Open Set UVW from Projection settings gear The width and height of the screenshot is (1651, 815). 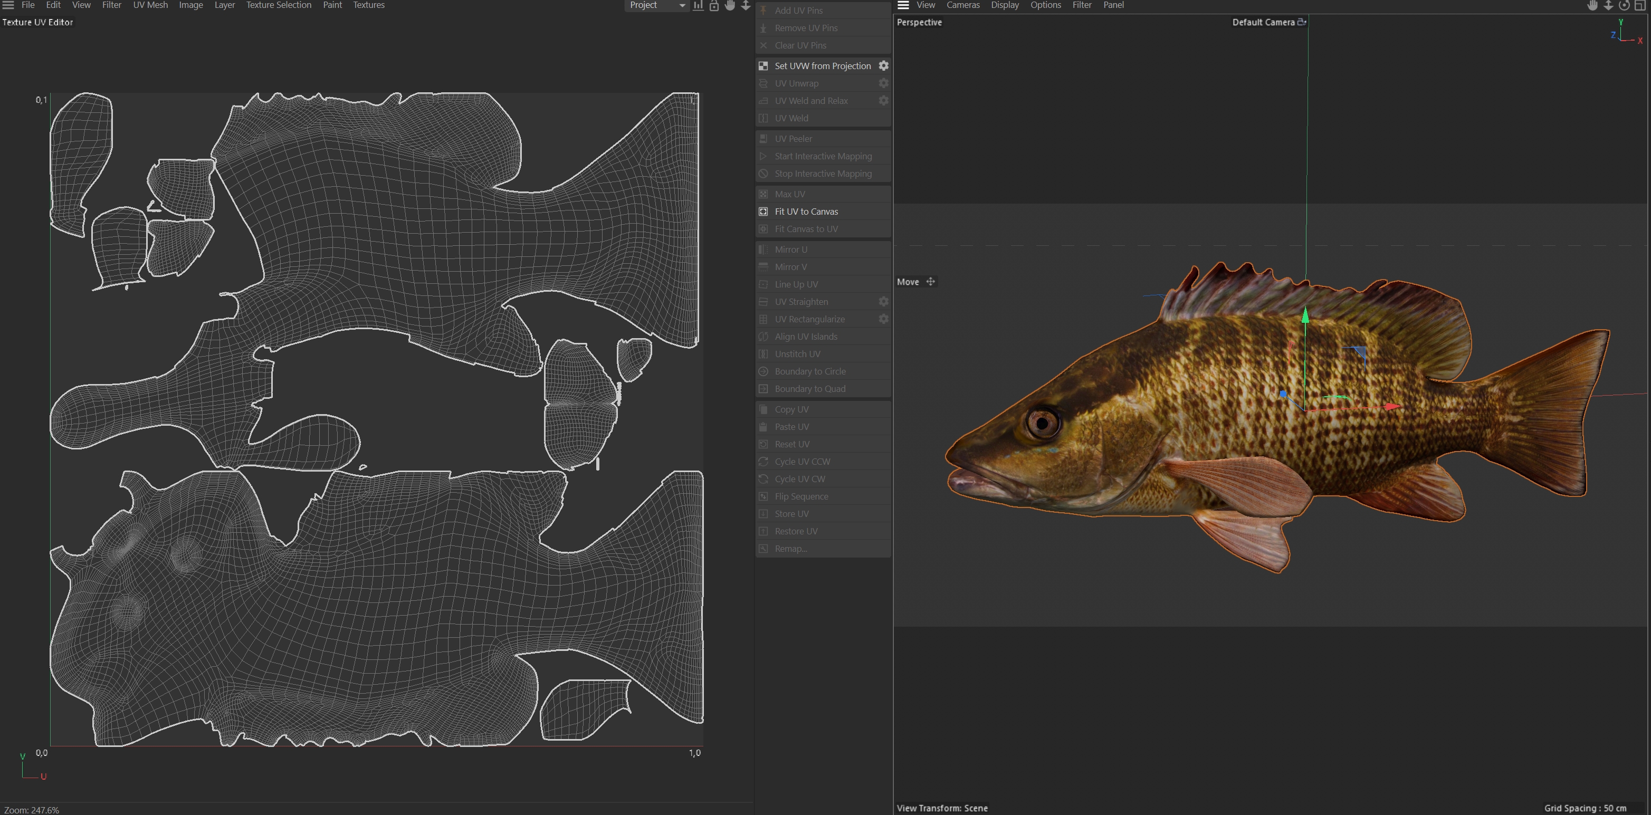point(883,66)
